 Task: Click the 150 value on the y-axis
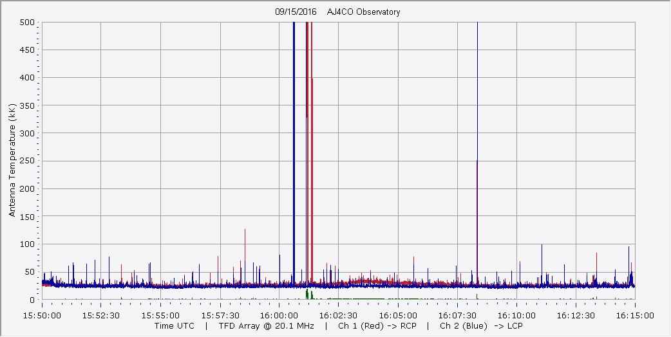[x=27, y=217]
